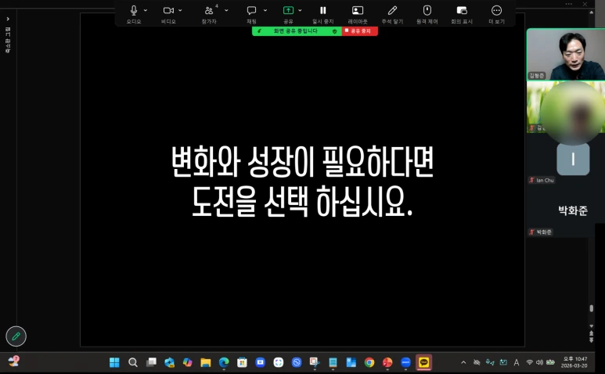The width and height of the screenshot is (605, 374).
Task: Open the 공유 share options arrow
Action: (300, 10)
